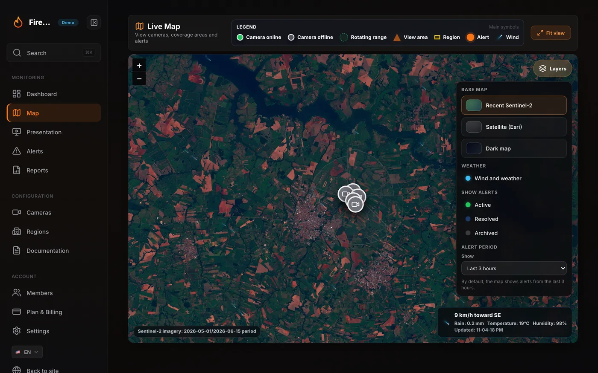Click the Fit view button

pos(551,33)
